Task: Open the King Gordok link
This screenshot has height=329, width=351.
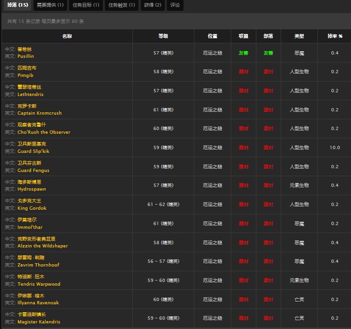Action: click(32, 208)
